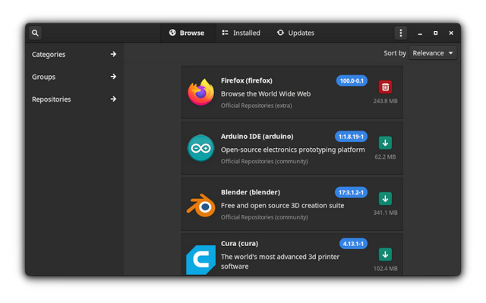Install Cura using the green download arrow
This screenshot has height=303, width=486.
click(x=385, y=254)
